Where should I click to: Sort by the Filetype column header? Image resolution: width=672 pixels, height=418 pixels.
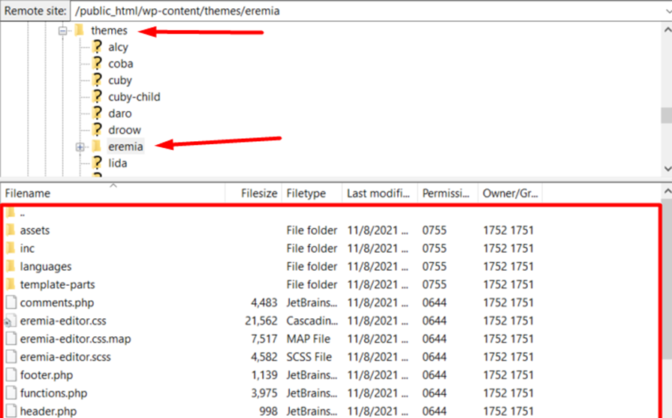click(312, 194)
